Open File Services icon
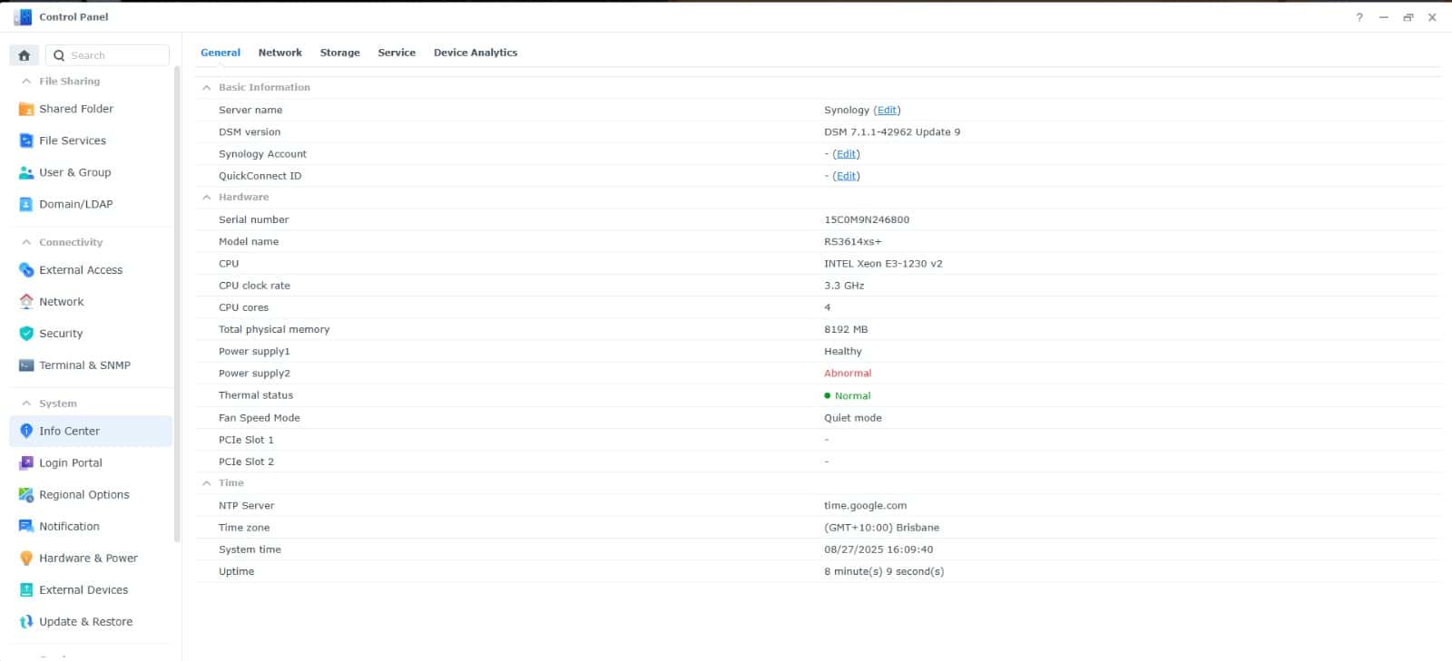The image size is (1452, 661). [x=26, y=141]
